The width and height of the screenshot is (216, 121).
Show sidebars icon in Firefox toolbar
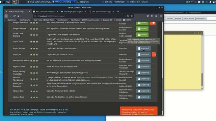pos(152,16)
